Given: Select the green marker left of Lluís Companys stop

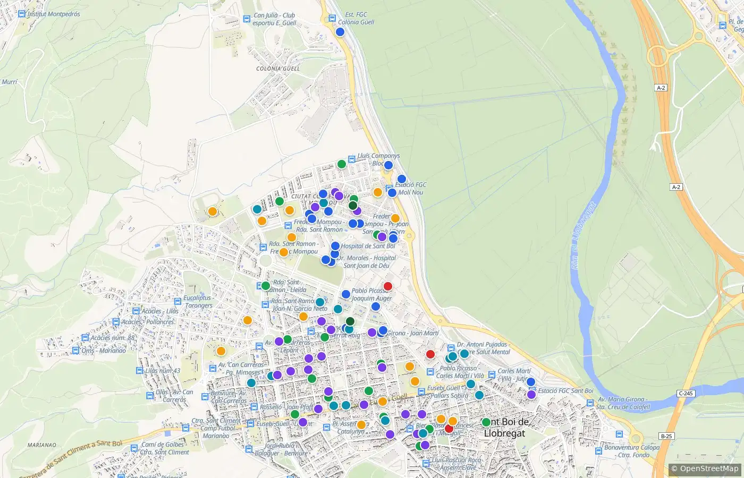Looking at the screenshot, I should point(342,164).
